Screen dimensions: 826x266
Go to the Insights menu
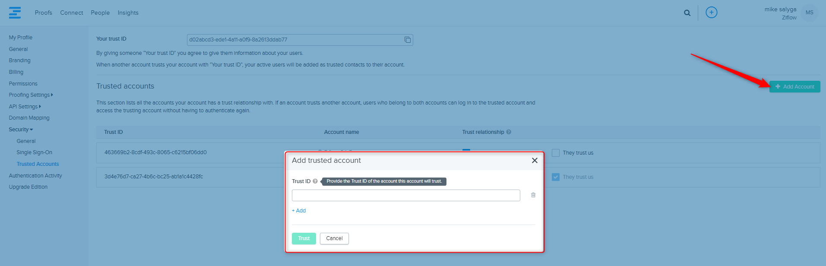[128, 13]
